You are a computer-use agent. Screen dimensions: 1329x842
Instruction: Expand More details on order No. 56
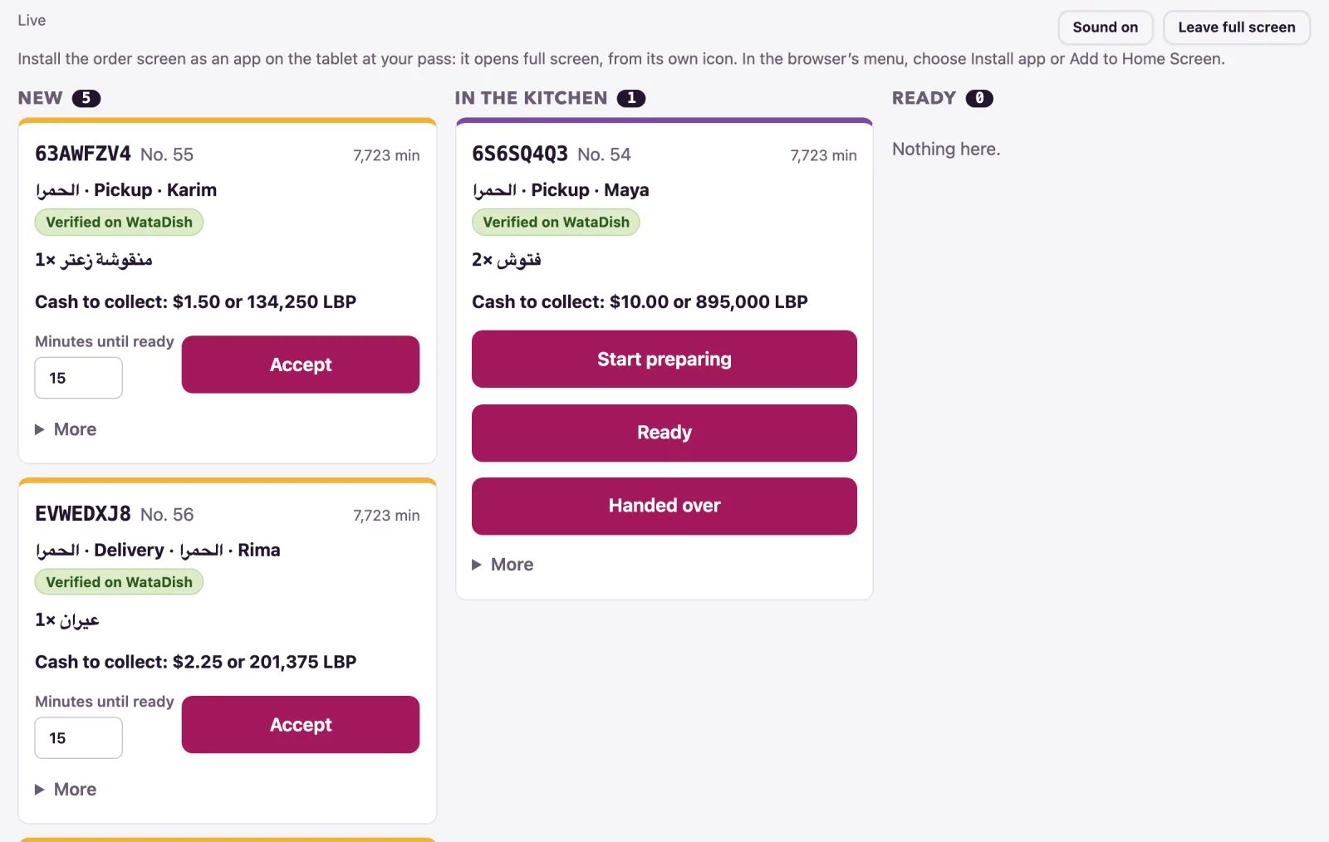point(66,790)
